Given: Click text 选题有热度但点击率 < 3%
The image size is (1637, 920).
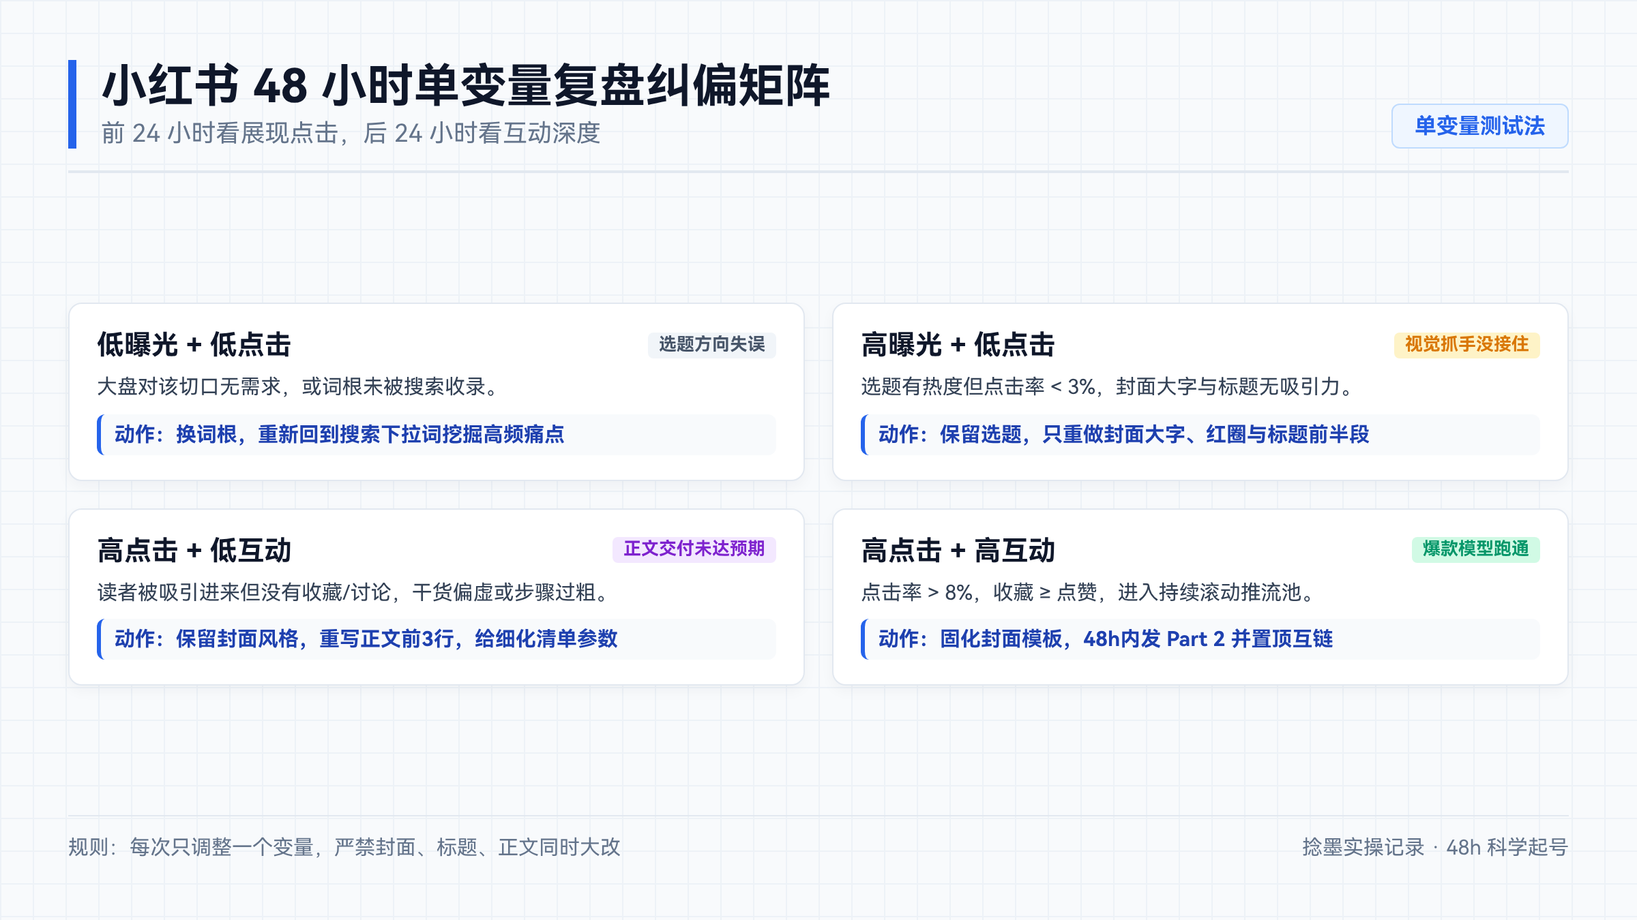Looking at the screenshot, I should point(979,386).
